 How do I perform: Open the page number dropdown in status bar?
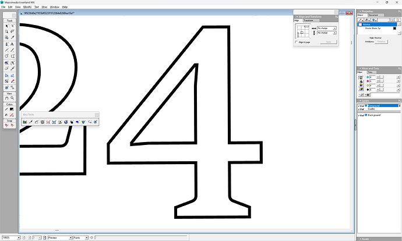point(40,238)
